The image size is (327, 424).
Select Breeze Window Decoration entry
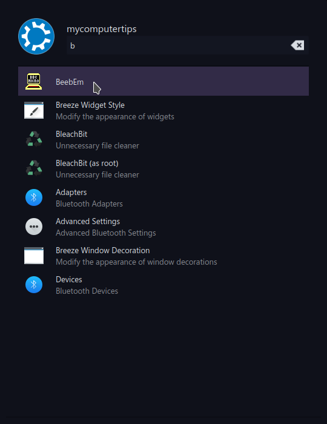(163, 256)
